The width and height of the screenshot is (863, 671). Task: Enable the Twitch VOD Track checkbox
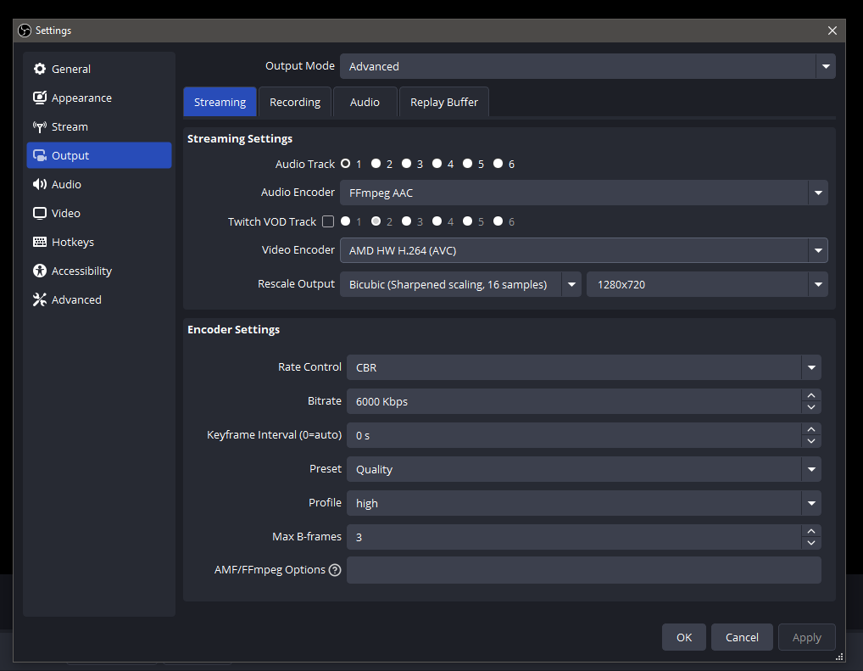(x=328, y=221)
